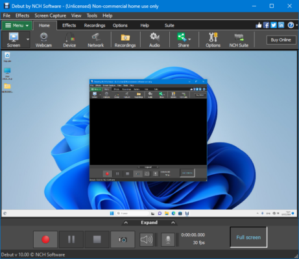Click the 30 fps frame rate text
299x259 pixels.
click(x=198, y=243)
